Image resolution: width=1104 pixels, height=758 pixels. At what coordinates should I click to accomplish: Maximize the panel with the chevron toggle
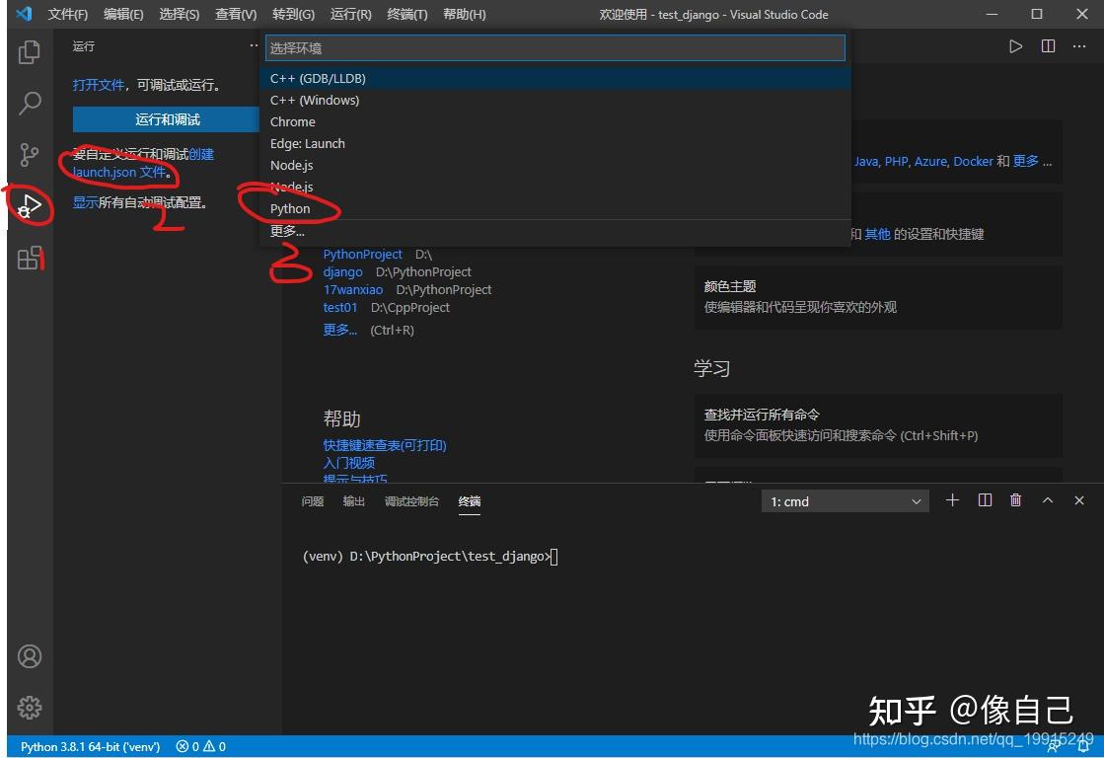pos(1048,500)
